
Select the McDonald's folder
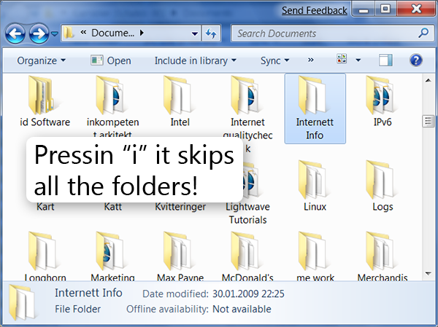coord(247,256)
